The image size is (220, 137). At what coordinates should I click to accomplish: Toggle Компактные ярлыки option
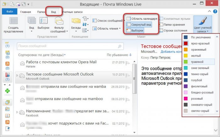click(x=175, y=19)
